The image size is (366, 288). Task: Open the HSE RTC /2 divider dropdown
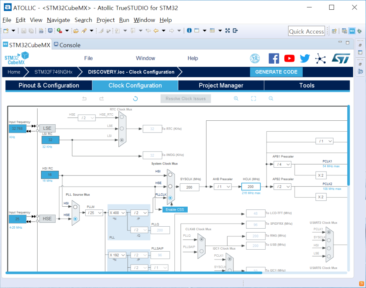[86, 118]
